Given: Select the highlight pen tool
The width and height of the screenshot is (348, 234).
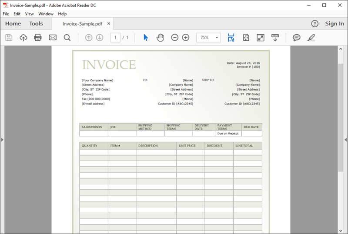Looking at the screenshot, I should pos(311,38).
